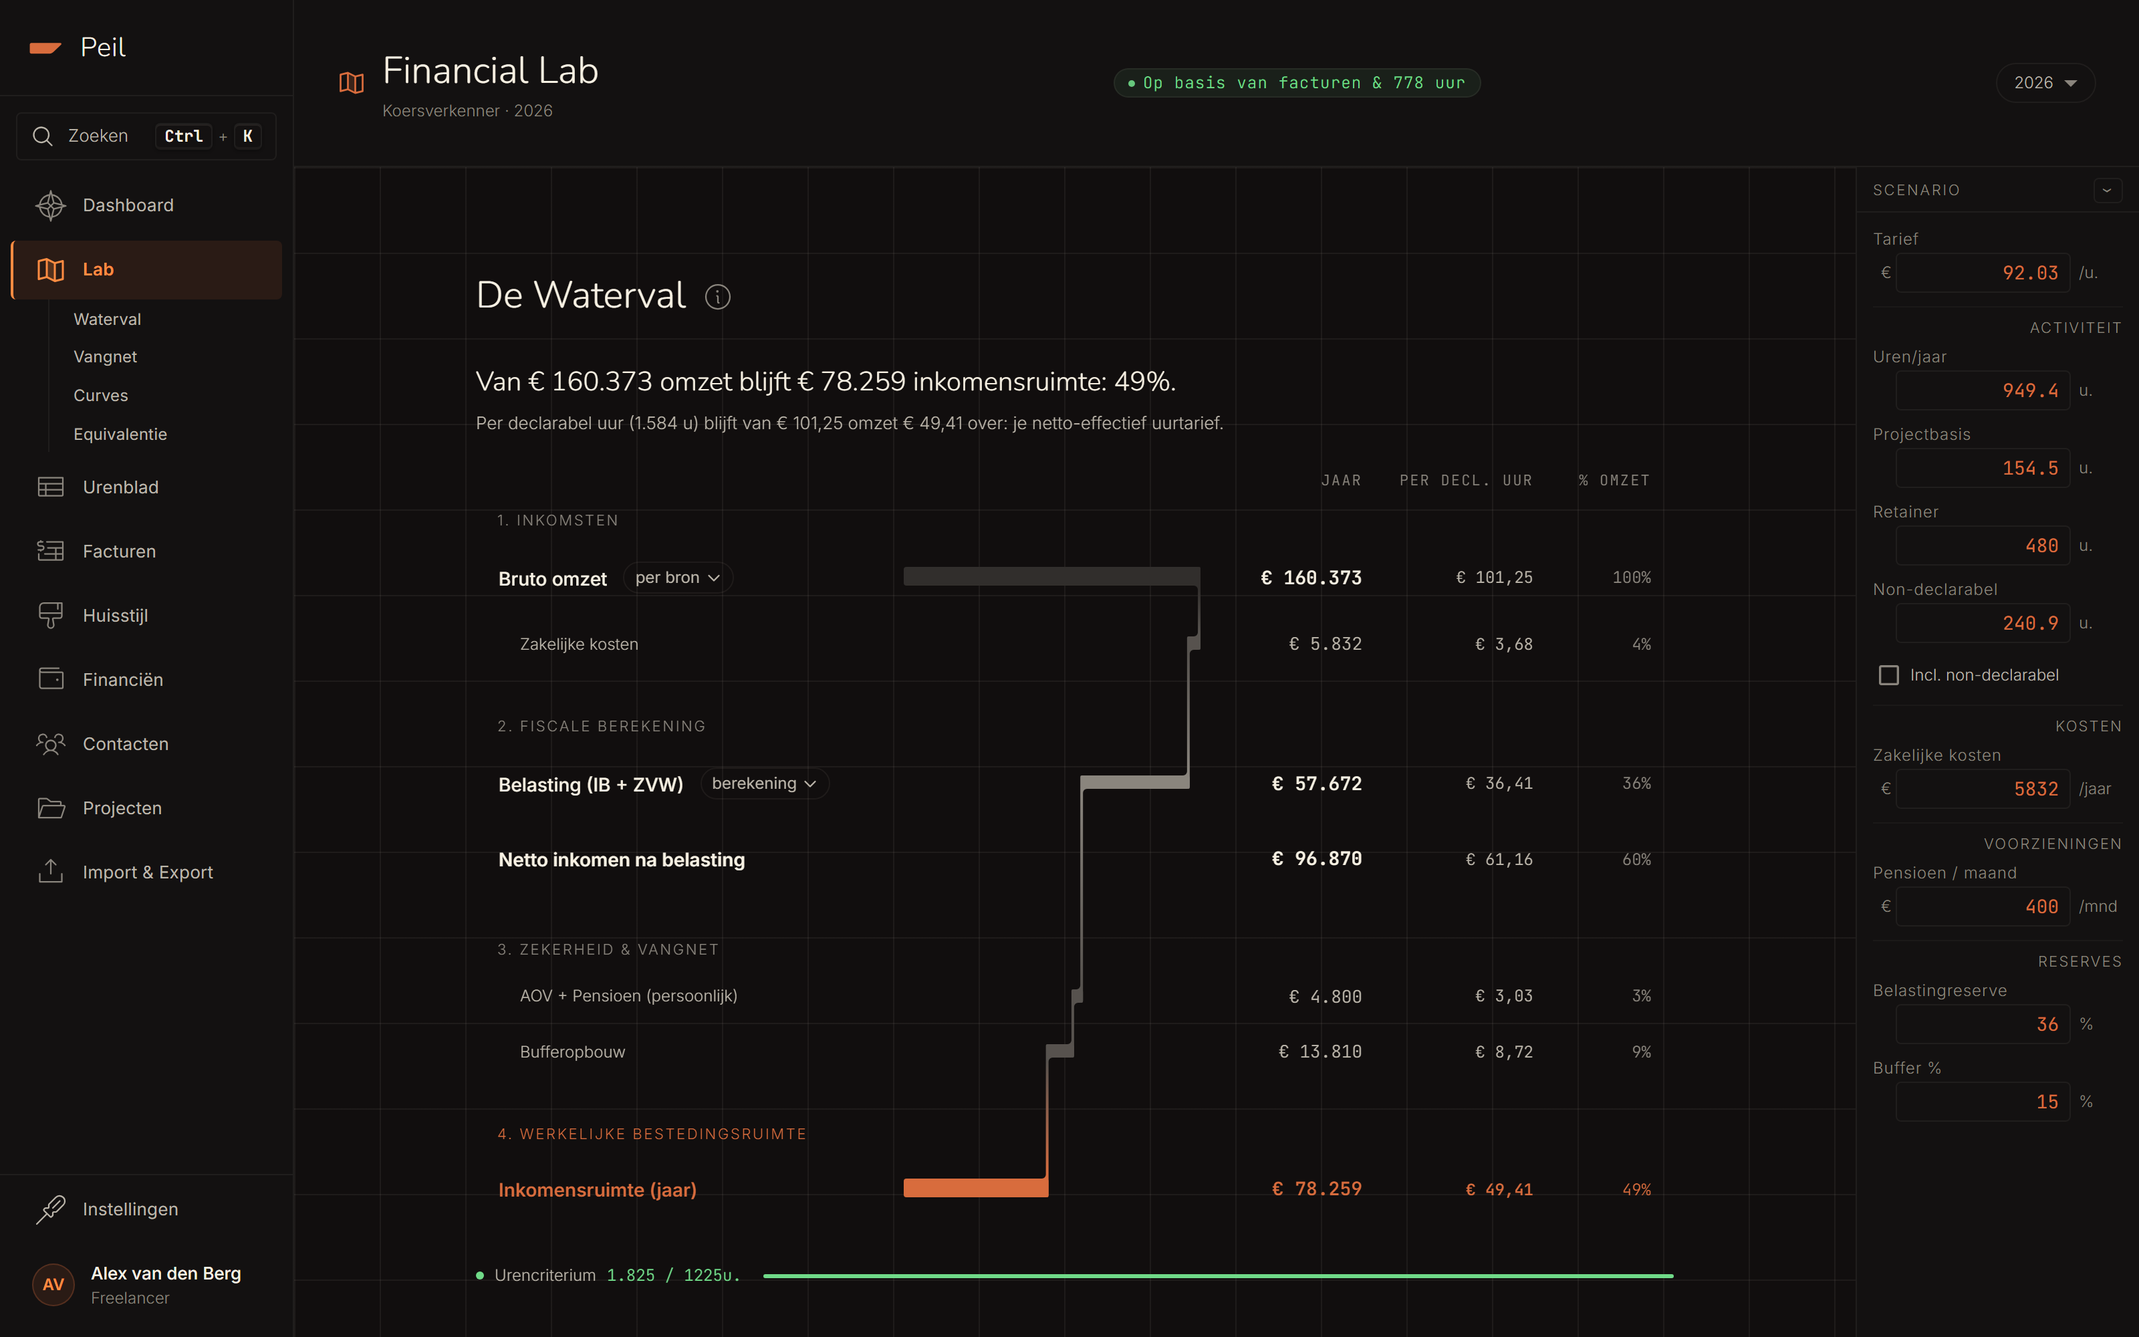Enable Incl. non-declarabel checkbox
Viewport: 2139px width, 1337px height.
[1889, 676]
